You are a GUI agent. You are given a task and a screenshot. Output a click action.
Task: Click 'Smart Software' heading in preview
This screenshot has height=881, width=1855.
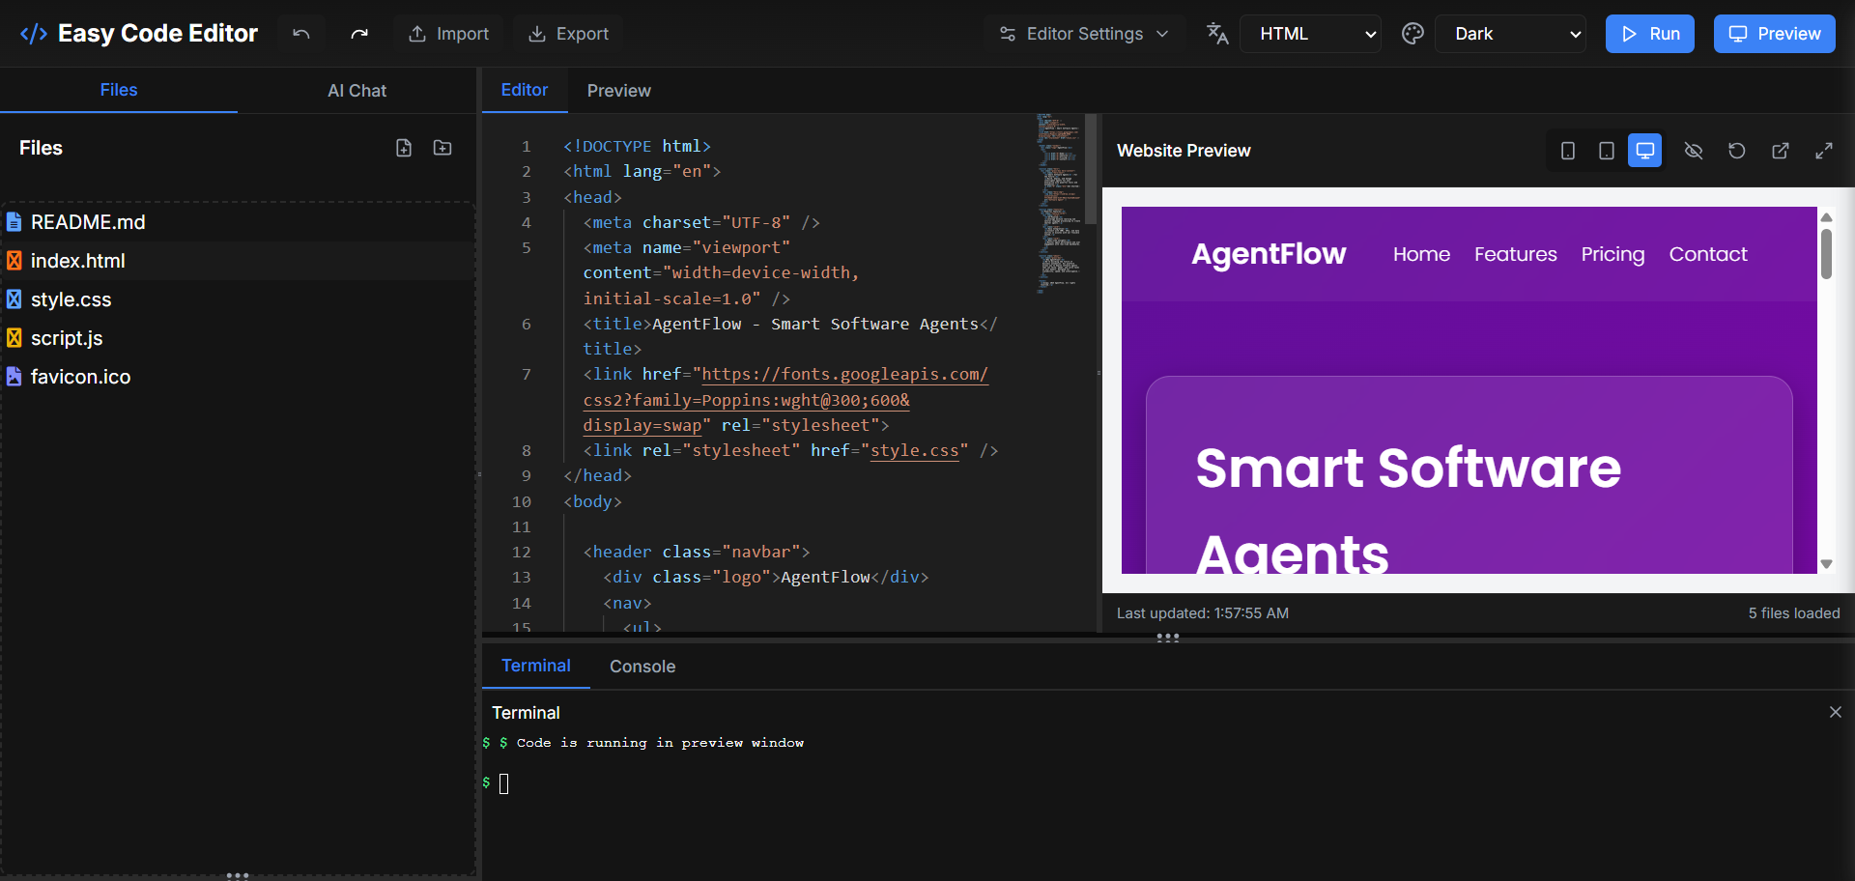point(1408,469)
